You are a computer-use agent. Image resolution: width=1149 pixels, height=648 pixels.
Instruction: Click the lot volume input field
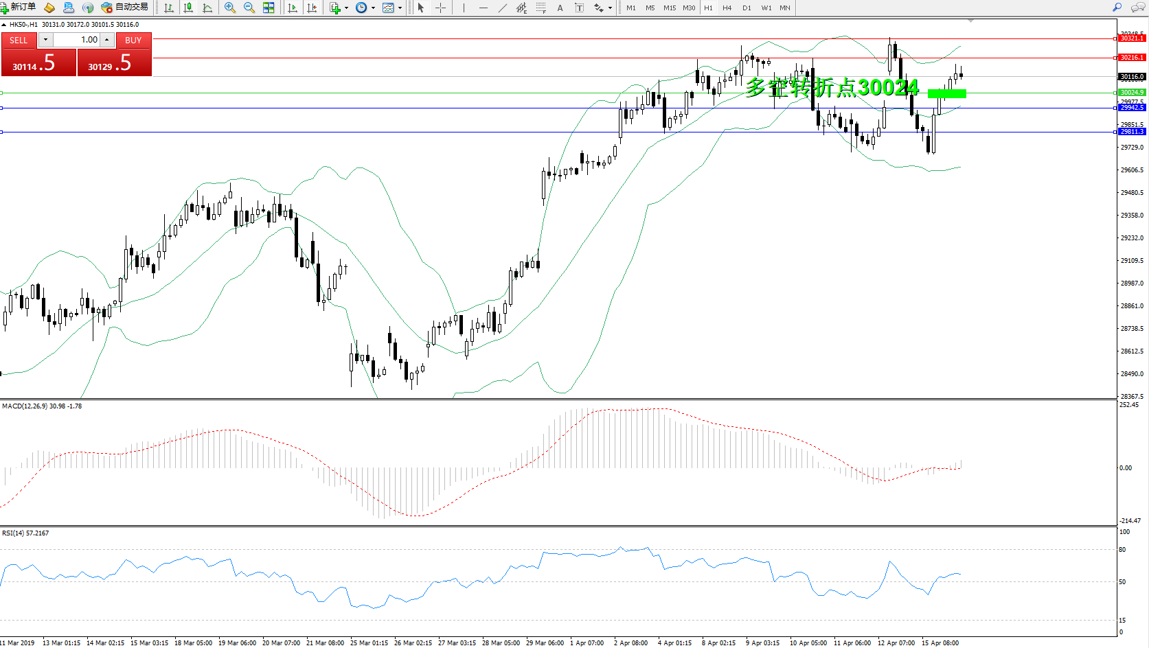pyautogui.click(x=77, y=40)
